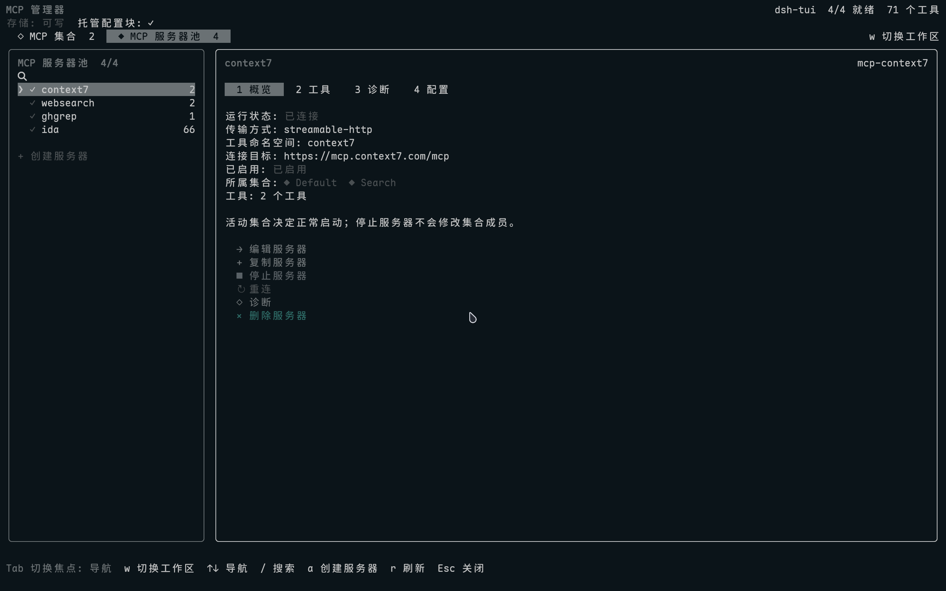Screen dimensions: 946x591
Task: Select the context7 server name
Action: (x=65, y=89)
